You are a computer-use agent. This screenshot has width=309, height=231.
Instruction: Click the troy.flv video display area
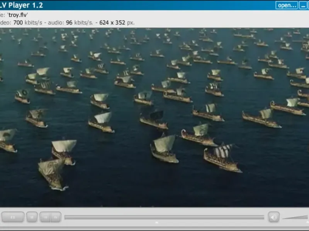coord(154,117)
